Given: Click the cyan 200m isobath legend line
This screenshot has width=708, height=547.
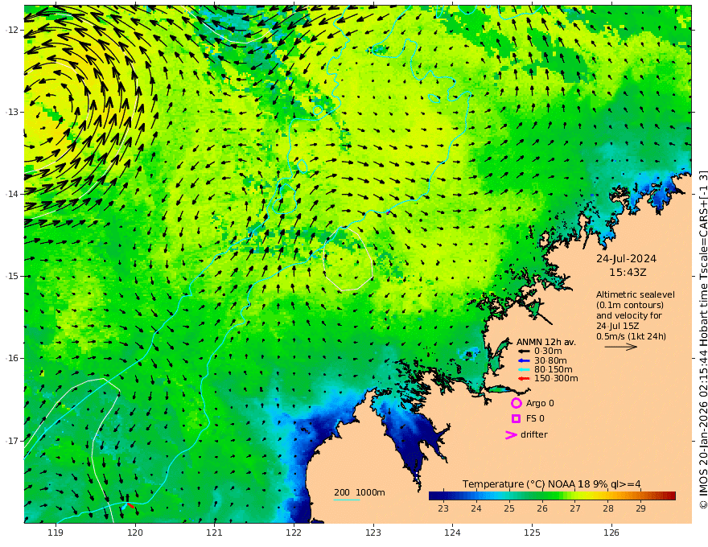Looking at the screenshot, I should click(346, 500).
